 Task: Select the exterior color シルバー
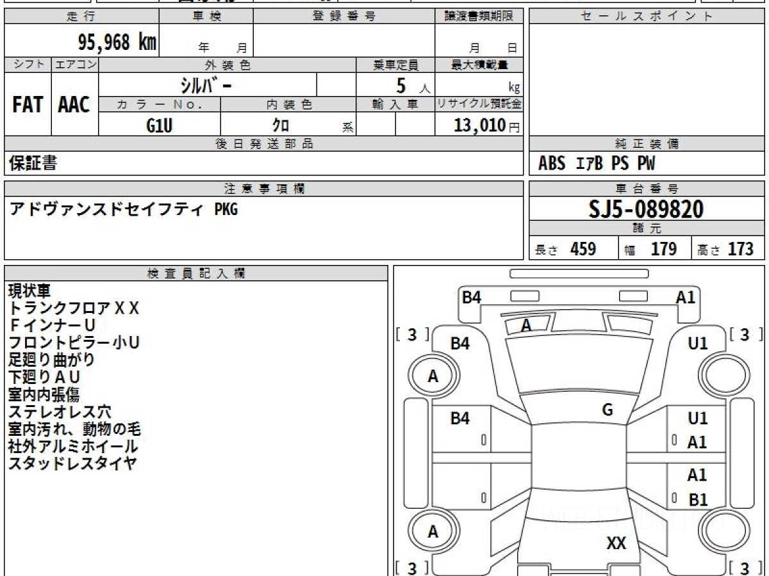point(206,84)
